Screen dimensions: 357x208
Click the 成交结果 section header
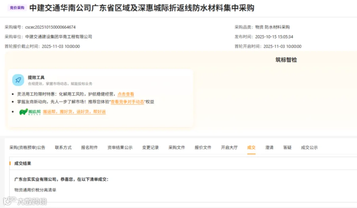pyautogui.click(x=23, y=164)
